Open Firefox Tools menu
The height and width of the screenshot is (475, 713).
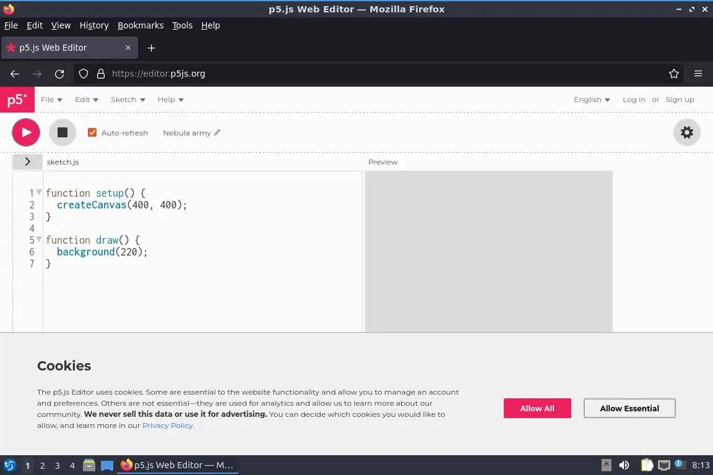(183, 25)
